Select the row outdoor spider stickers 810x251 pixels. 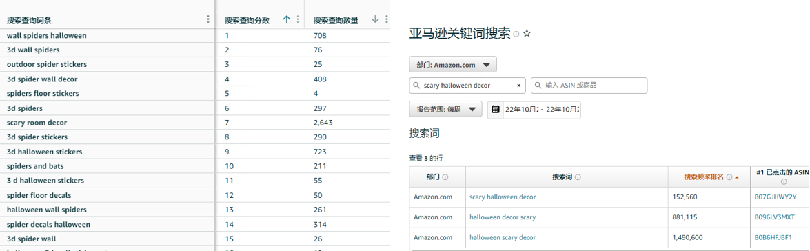point(195,65)
